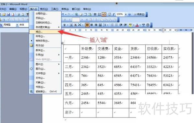
Task: Click the Tables and Borders icon
Action: [81, 15]
